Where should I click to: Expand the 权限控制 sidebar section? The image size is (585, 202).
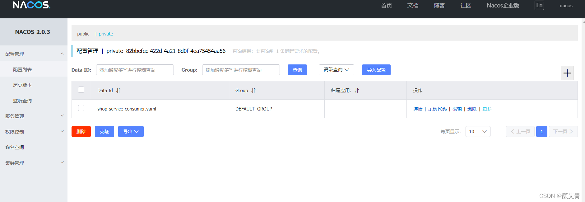click(x=34, y=132)
